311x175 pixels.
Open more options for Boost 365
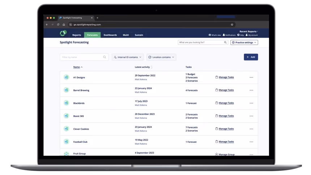point(251,116)
